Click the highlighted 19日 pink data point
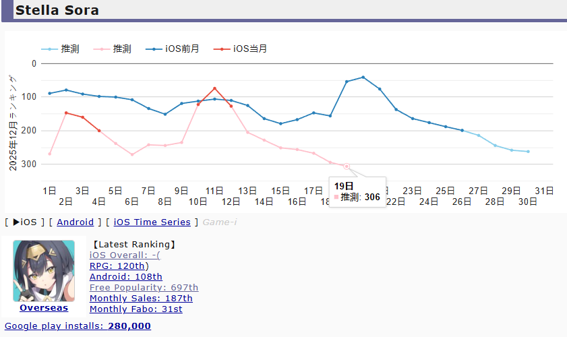 point(347,166)
